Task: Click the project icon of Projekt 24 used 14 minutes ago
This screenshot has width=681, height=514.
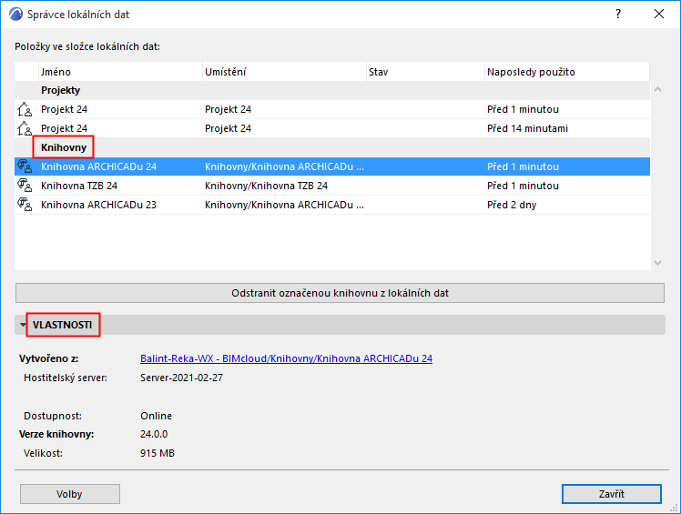Action: tap(25, 128)
